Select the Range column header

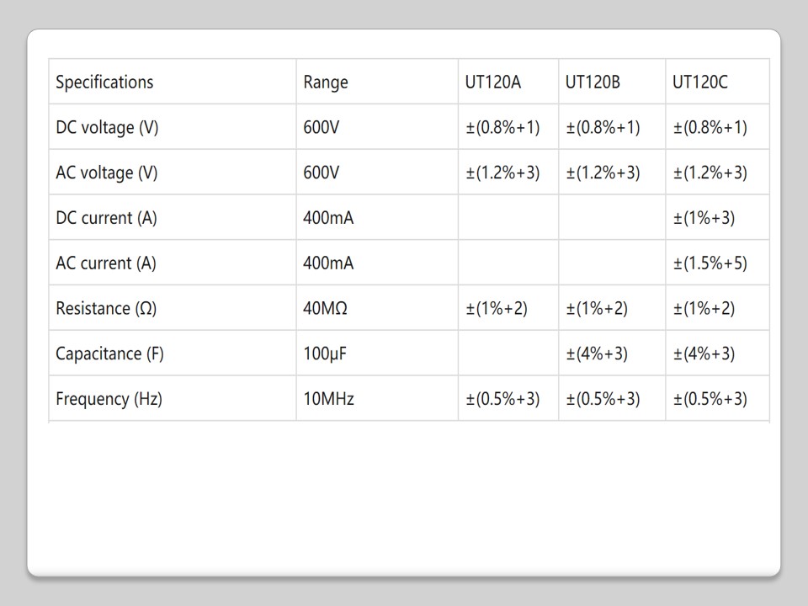click(x=326, y=82)
